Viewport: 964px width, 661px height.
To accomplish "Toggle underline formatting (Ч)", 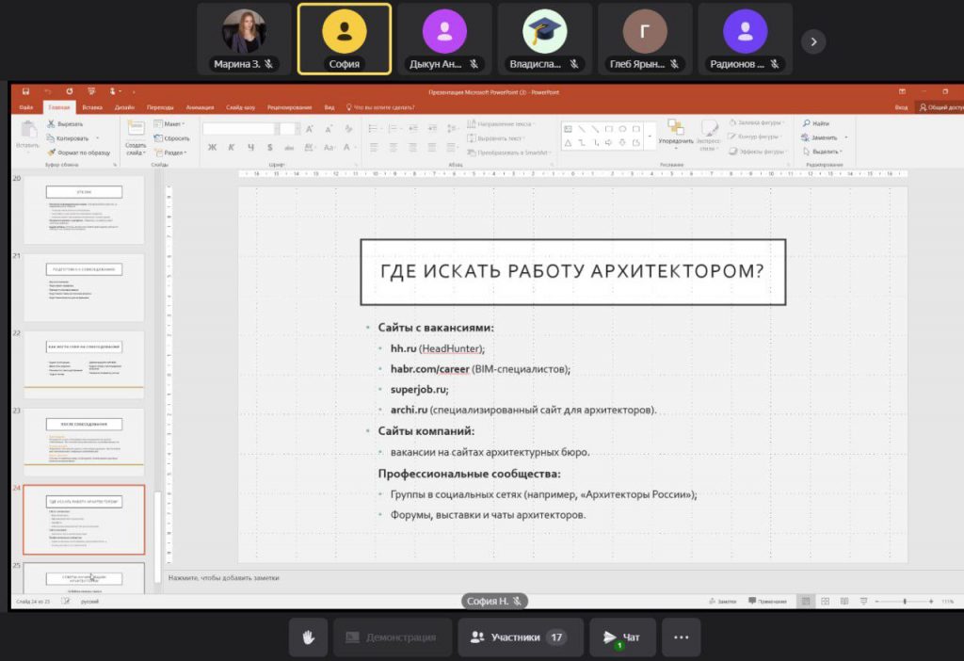I will tap(250, 147).
